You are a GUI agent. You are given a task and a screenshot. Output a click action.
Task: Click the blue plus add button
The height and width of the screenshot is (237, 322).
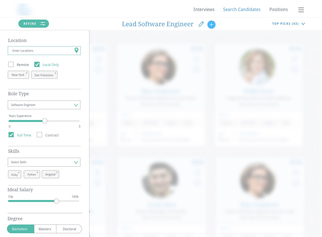click(x=211, y=24)
